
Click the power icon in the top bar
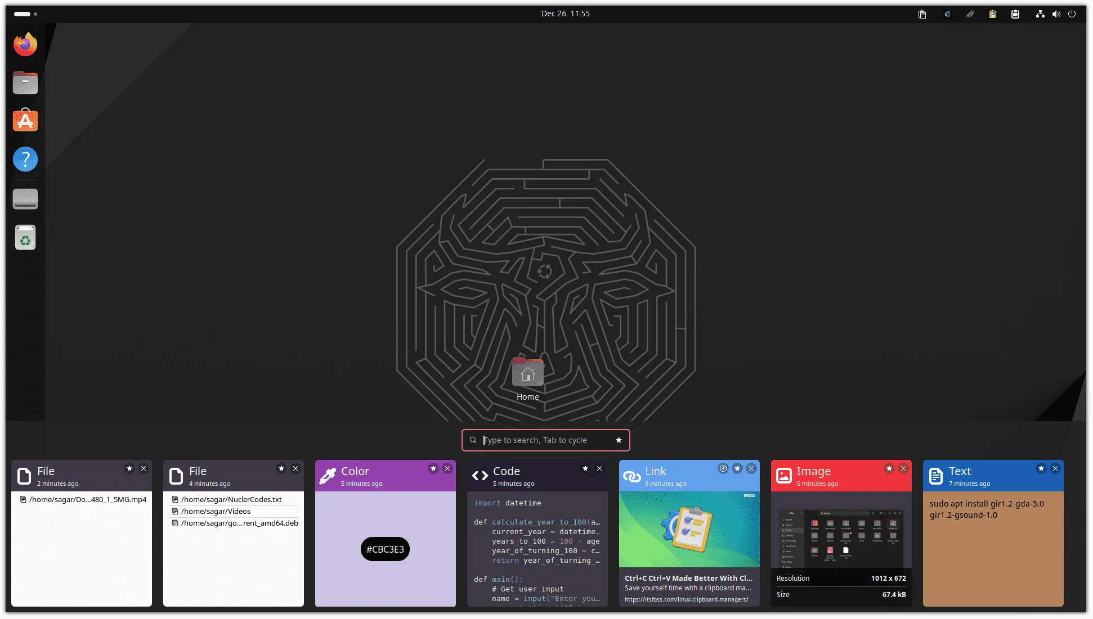click(x=1072, y=13)
